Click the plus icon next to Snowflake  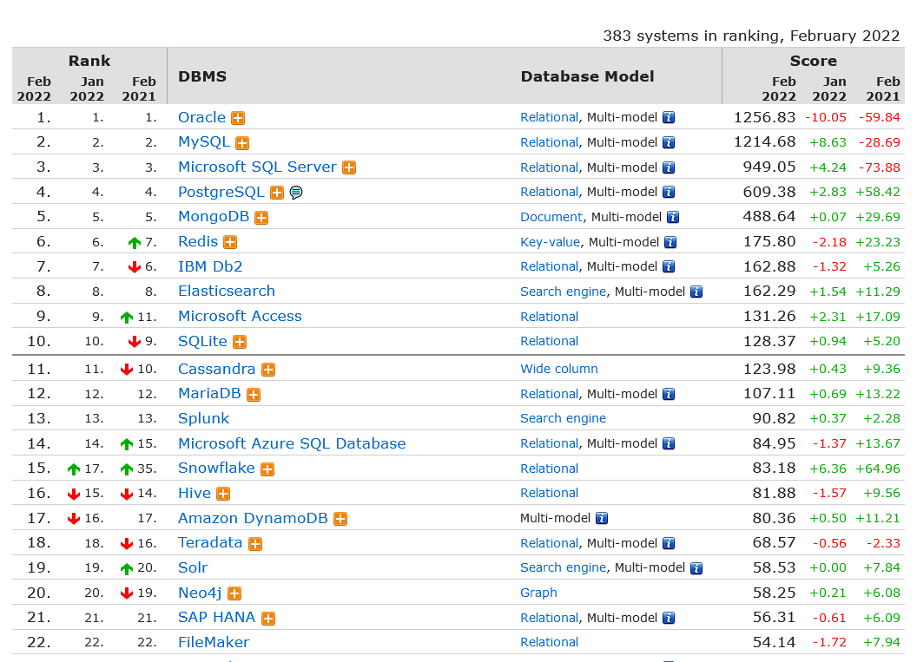coord(267,469)
